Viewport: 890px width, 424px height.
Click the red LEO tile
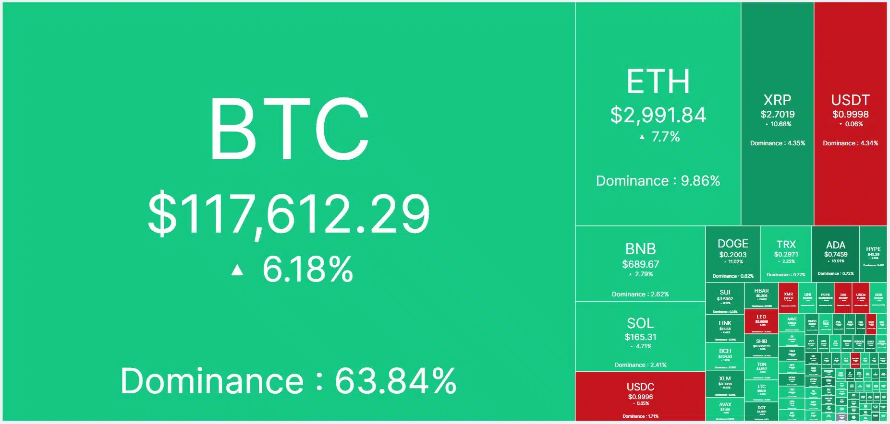pos(761,321)
